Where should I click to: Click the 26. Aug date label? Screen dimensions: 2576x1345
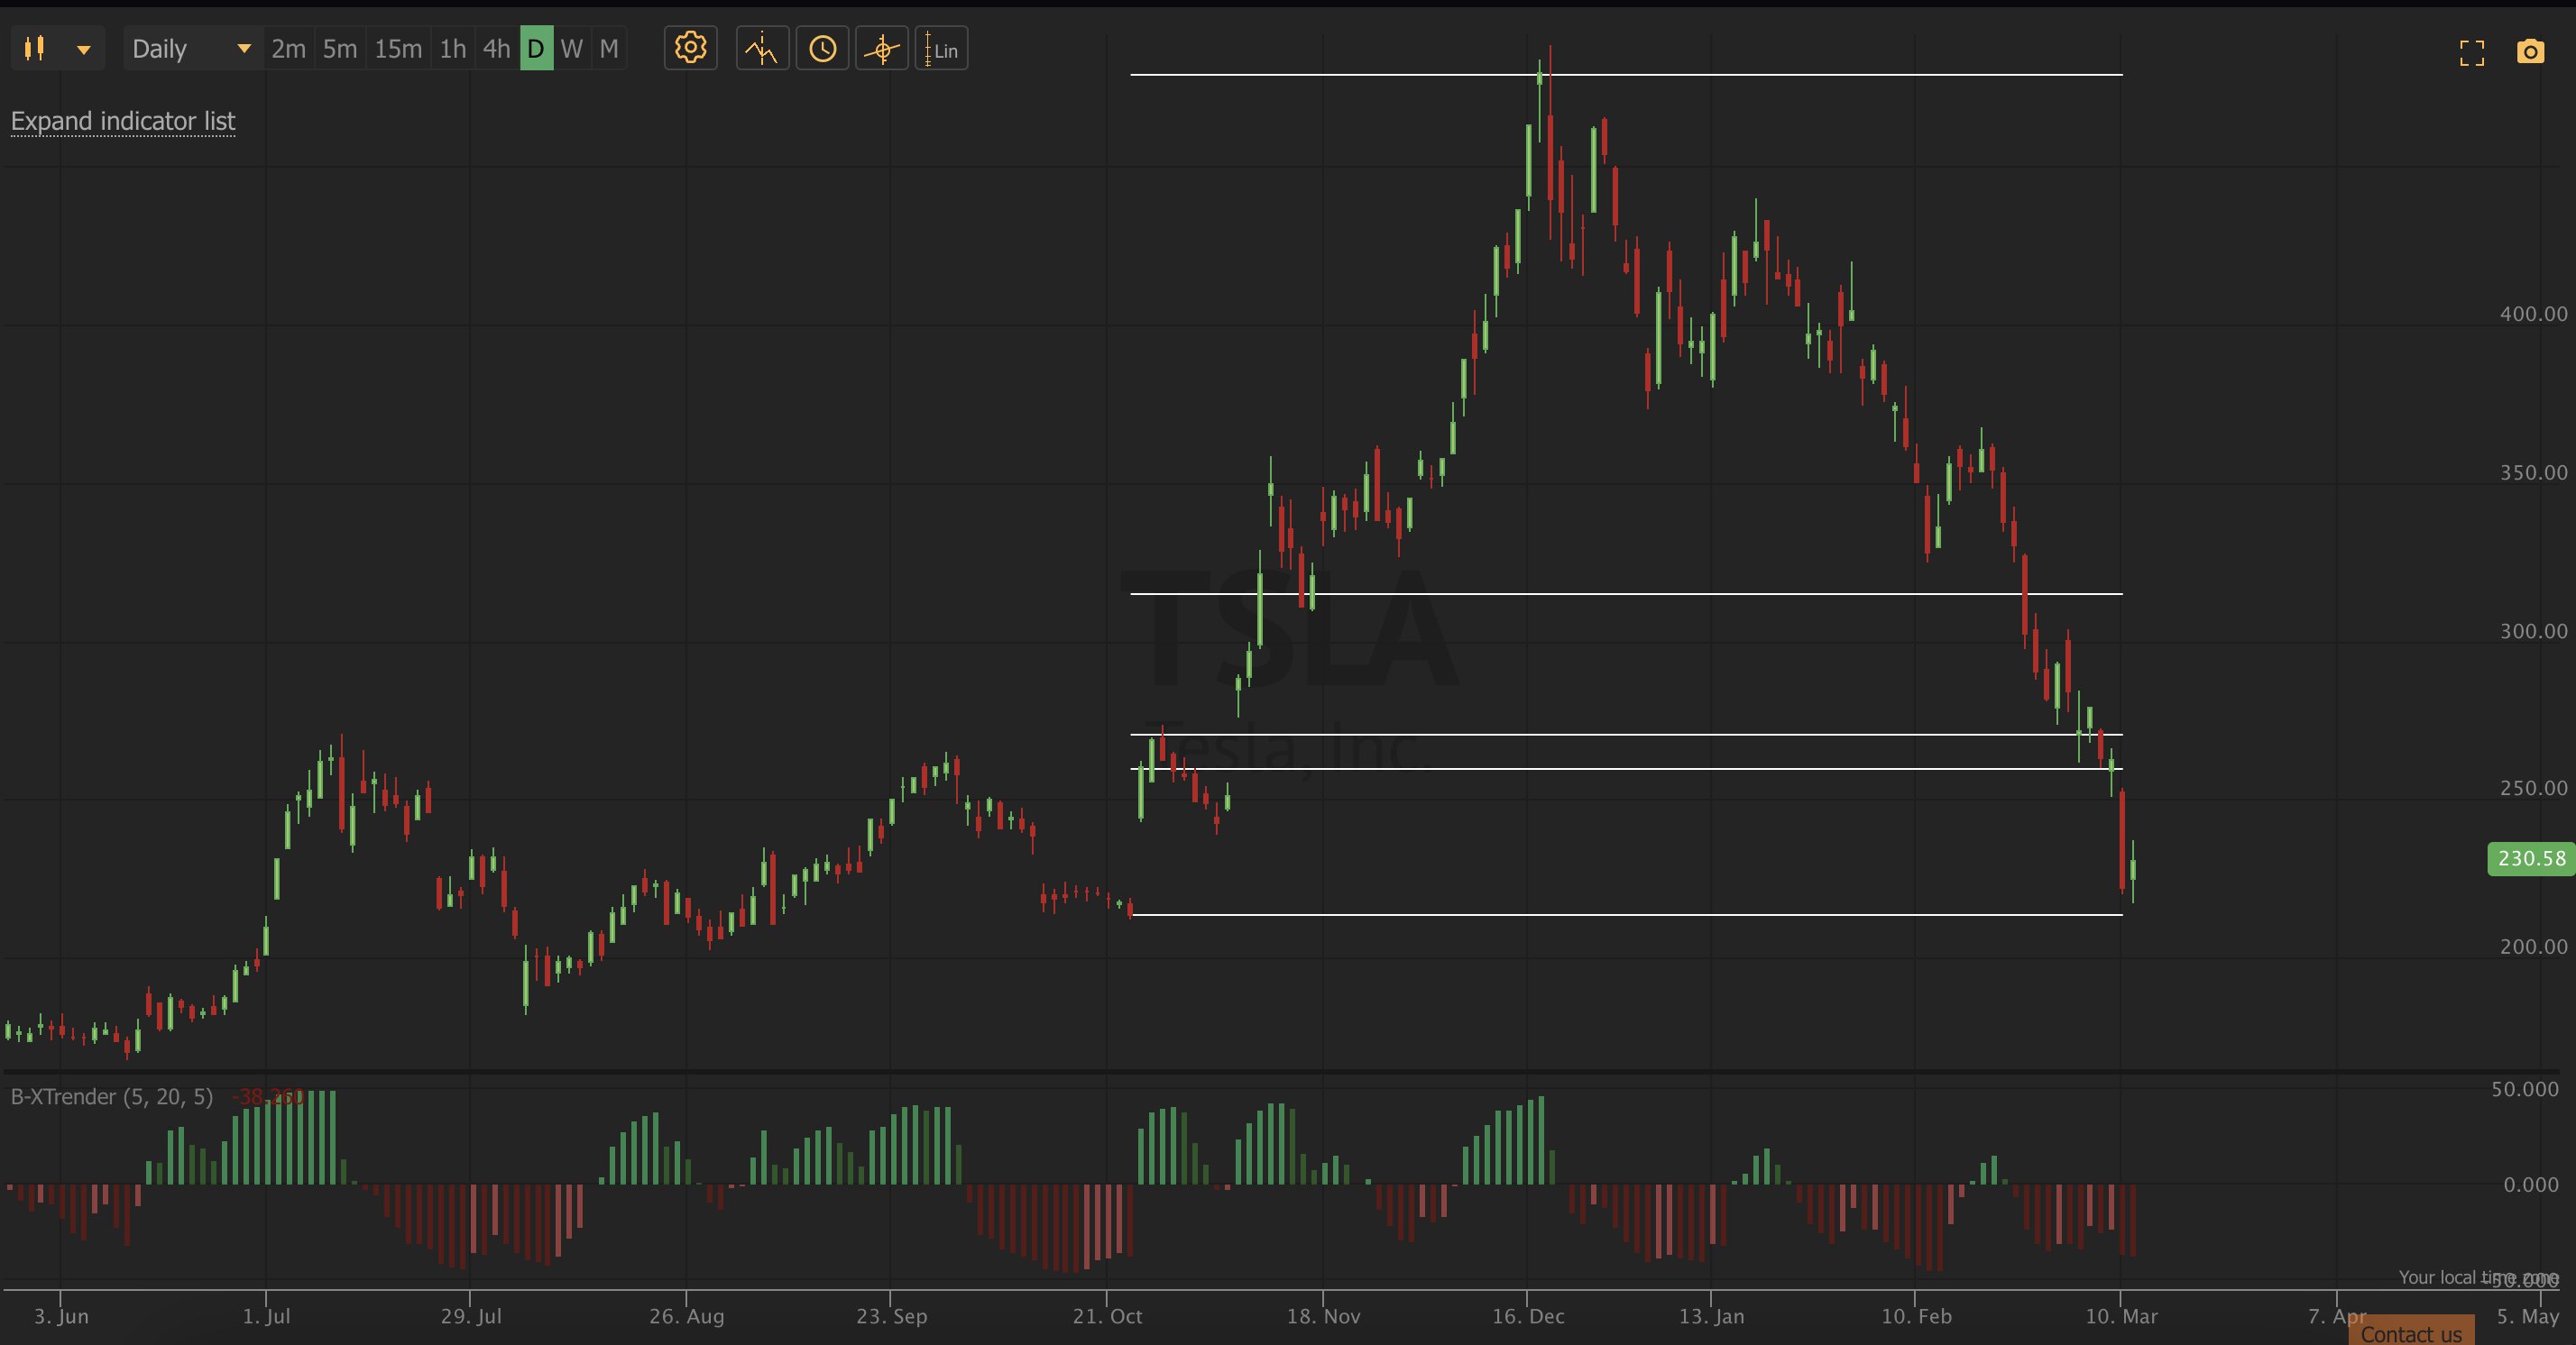(x=686, y=1316)
